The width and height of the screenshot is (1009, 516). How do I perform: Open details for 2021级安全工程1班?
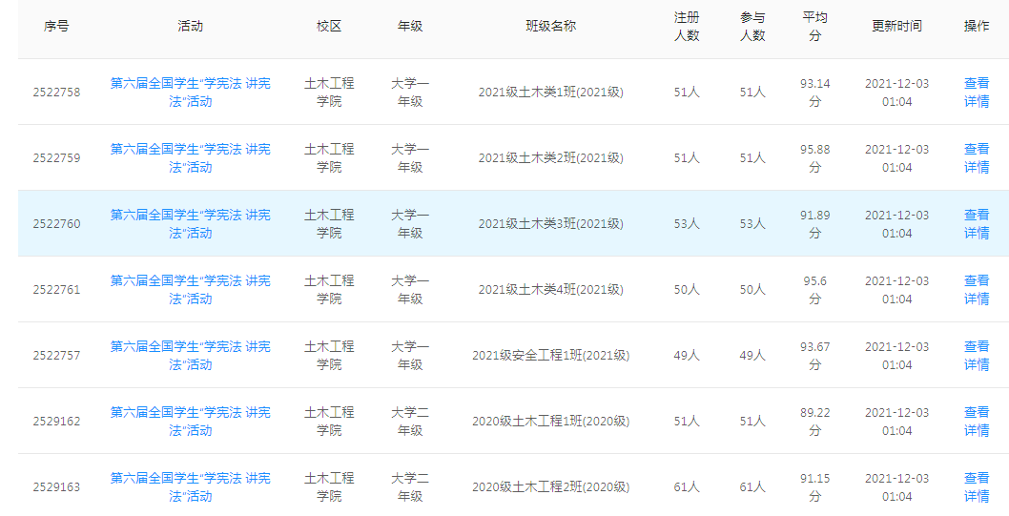click(x=976, y=356)
